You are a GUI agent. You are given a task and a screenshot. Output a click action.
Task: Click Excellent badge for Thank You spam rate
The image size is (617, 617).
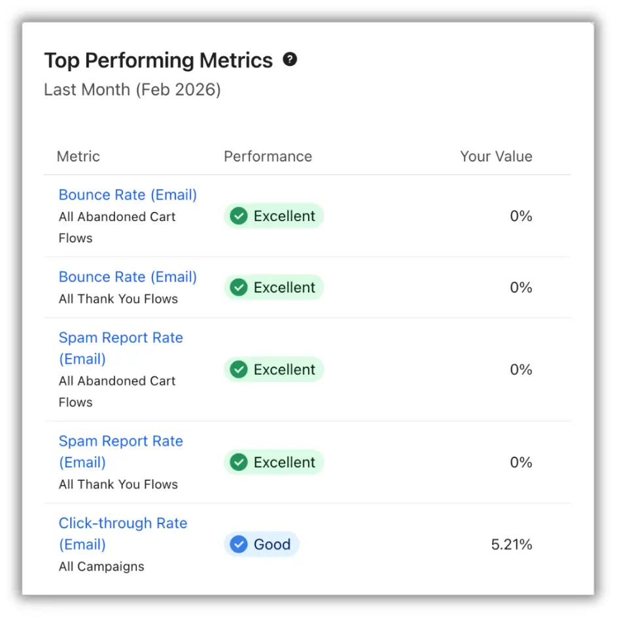274,462
